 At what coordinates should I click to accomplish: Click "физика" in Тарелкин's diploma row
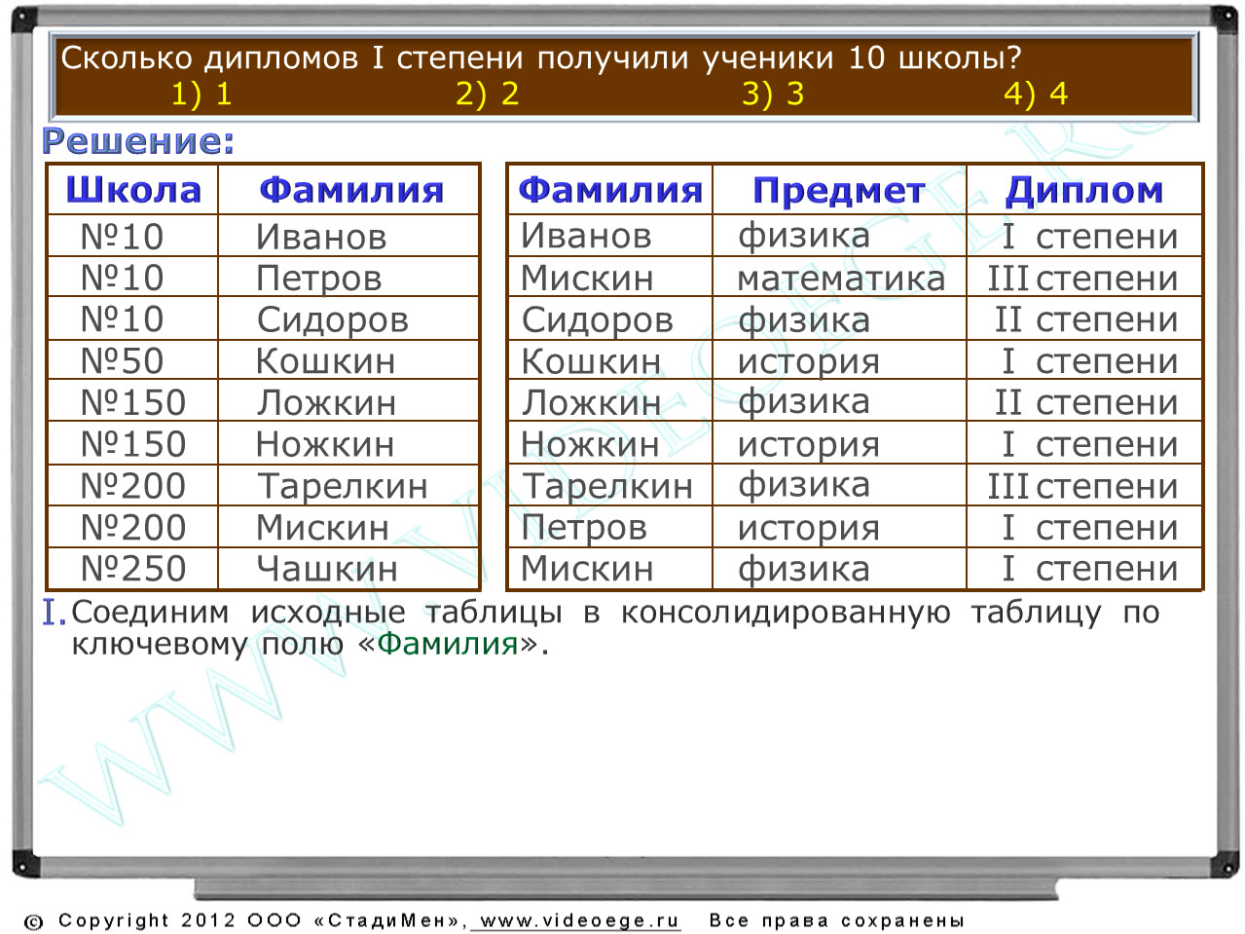(x=804, y=486)
